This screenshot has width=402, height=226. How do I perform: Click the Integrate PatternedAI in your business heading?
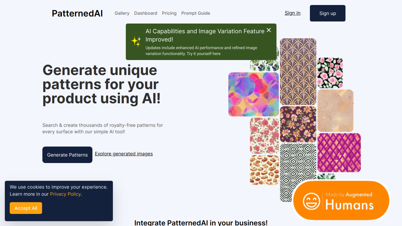point(201,223)
